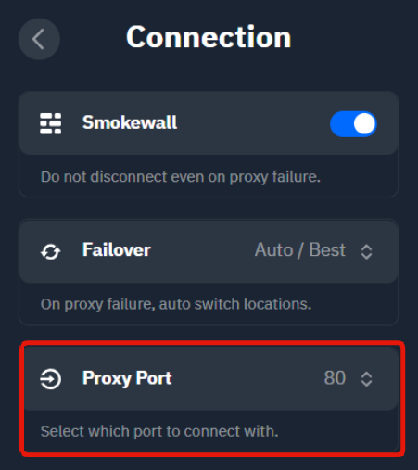This screenshot has width=418, height=470.
Task: Click the Connection page title
Action: coord(209,37)
